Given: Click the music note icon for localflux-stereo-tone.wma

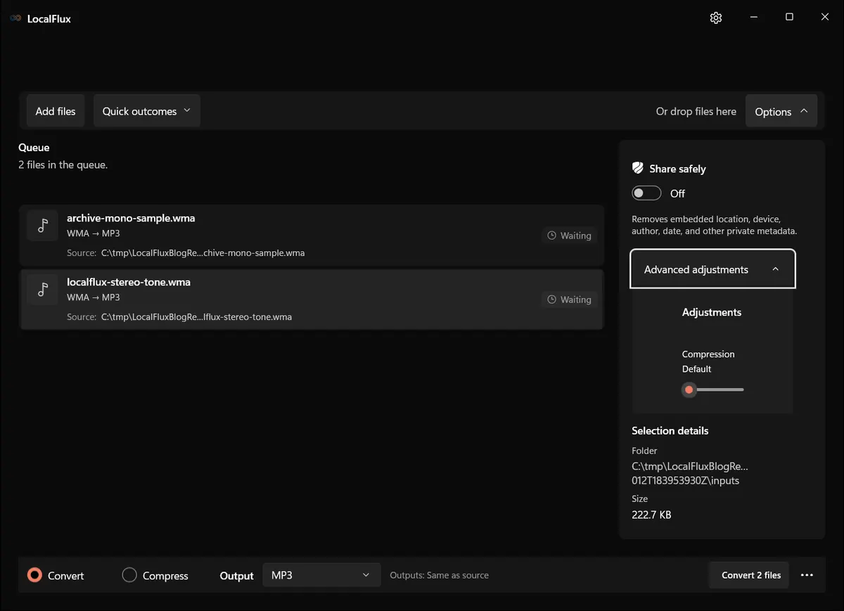Looking at the screenshot, I should point(43,289).
